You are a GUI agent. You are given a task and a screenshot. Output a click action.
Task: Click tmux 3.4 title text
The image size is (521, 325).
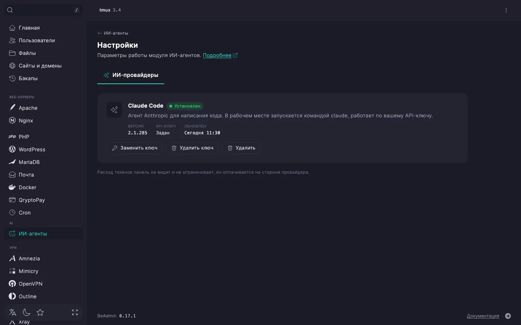click(x=110, y=10)
